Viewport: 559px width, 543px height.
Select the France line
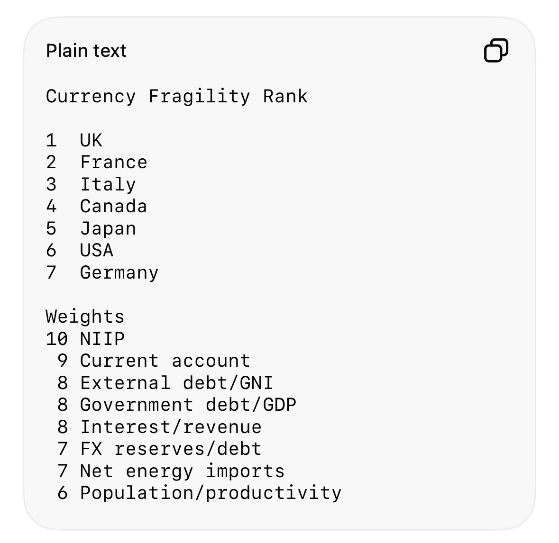[x=97, y=162]
